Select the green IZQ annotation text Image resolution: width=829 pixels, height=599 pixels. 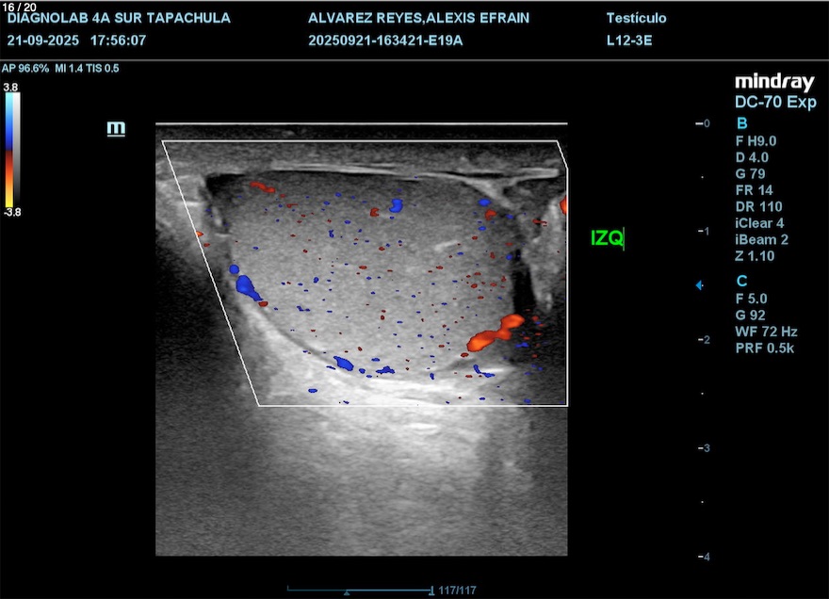(607, 239)
